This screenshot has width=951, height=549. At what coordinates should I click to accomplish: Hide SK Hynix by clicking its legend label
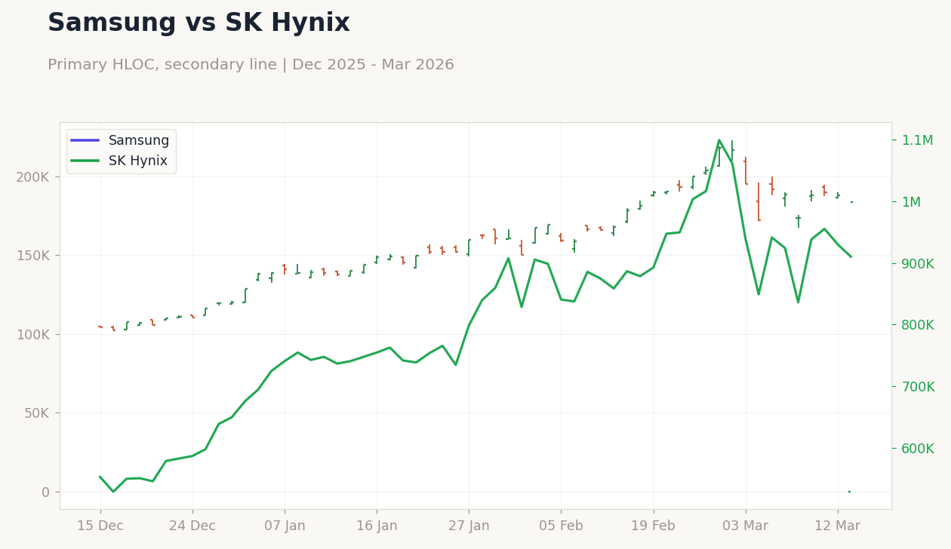[137, 161]
